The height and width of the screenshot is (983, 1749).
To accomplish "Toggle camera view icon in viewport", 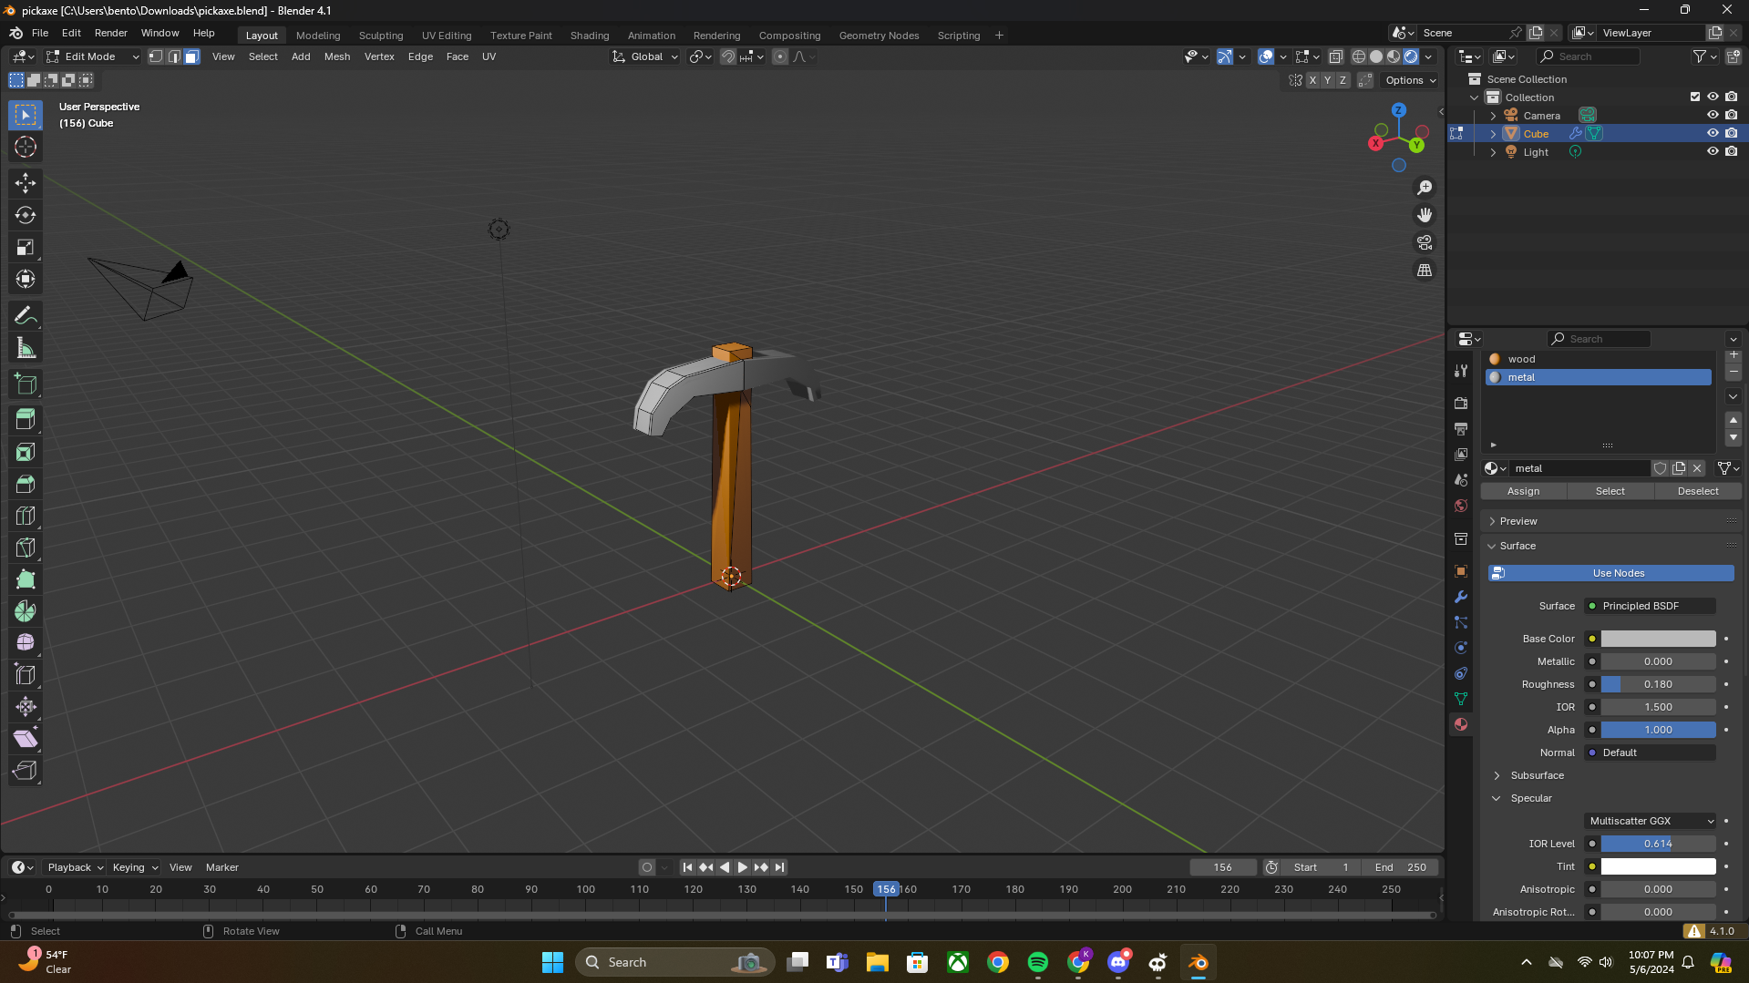I will (1425, 243).
